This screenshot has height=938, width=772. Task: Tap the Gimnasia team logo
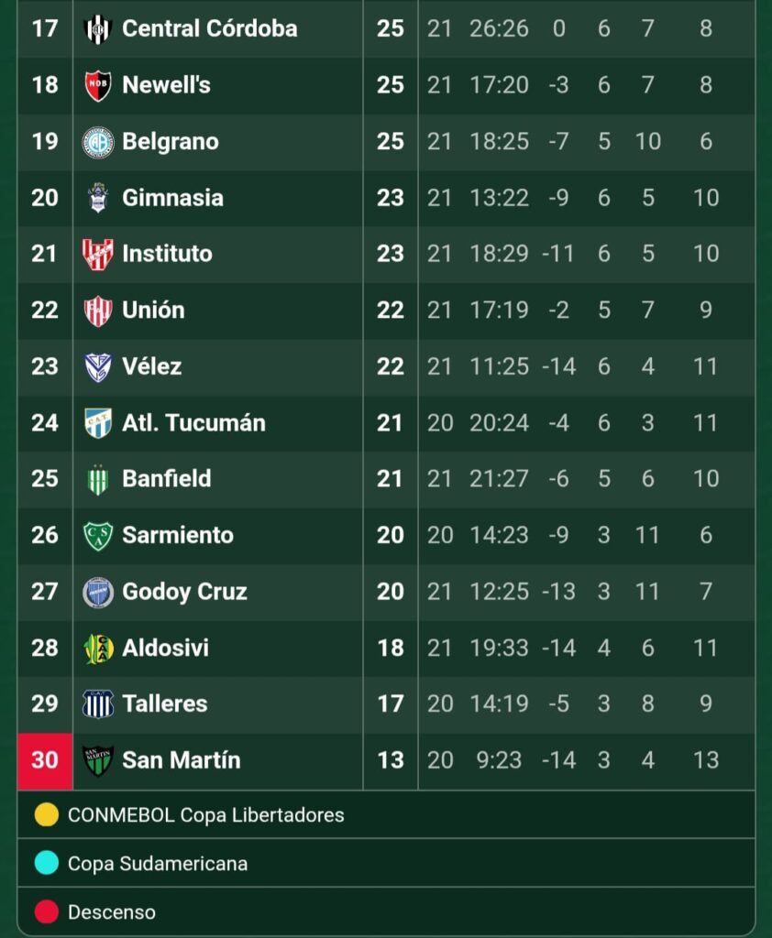97,198
